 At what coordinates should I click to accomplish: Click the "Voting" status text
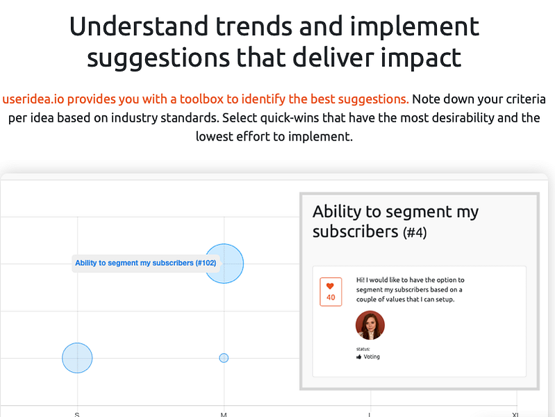(372, 357)
